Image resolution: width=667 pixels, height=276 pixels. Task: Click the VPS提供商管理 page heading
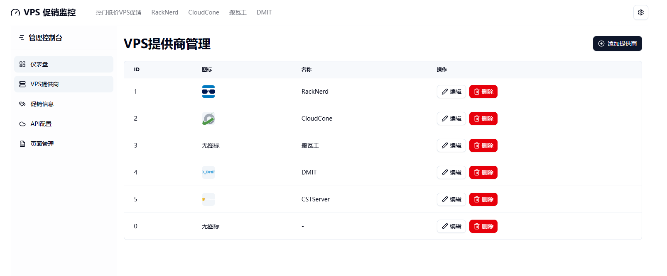tap(167, 44)
